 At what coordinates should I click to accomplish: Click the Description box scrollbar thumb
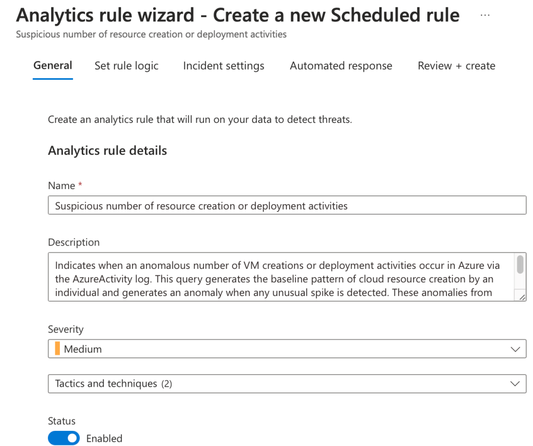[x=520, y=265]
